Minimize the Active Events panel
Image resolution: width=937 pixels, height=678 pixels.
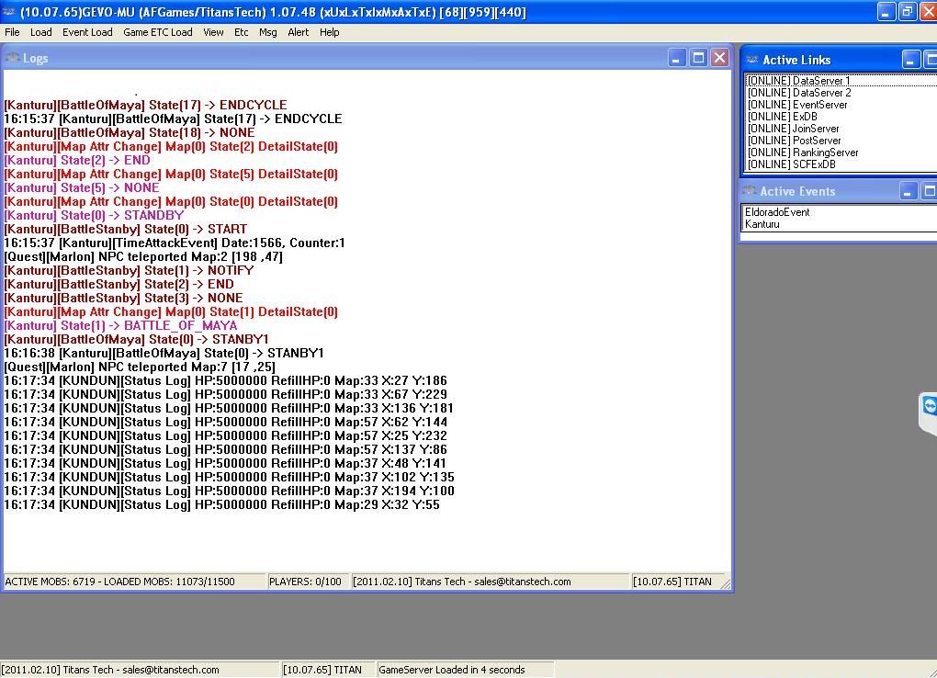[908, 191]
